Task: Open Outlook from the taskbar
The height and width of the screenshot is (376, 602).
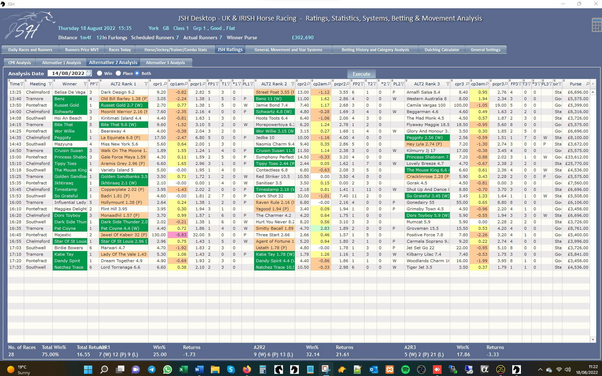Action: coord(373,369)
